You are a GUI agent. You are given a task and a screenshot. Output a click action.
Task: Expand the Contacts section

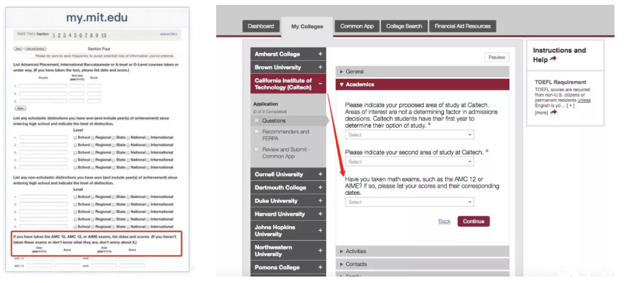coord(423,264)
